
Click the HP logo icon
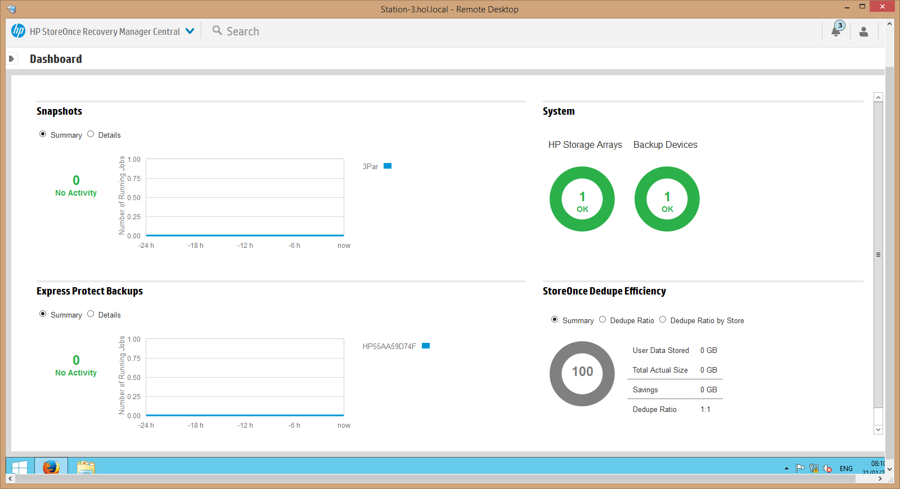(x=18, y=31)
